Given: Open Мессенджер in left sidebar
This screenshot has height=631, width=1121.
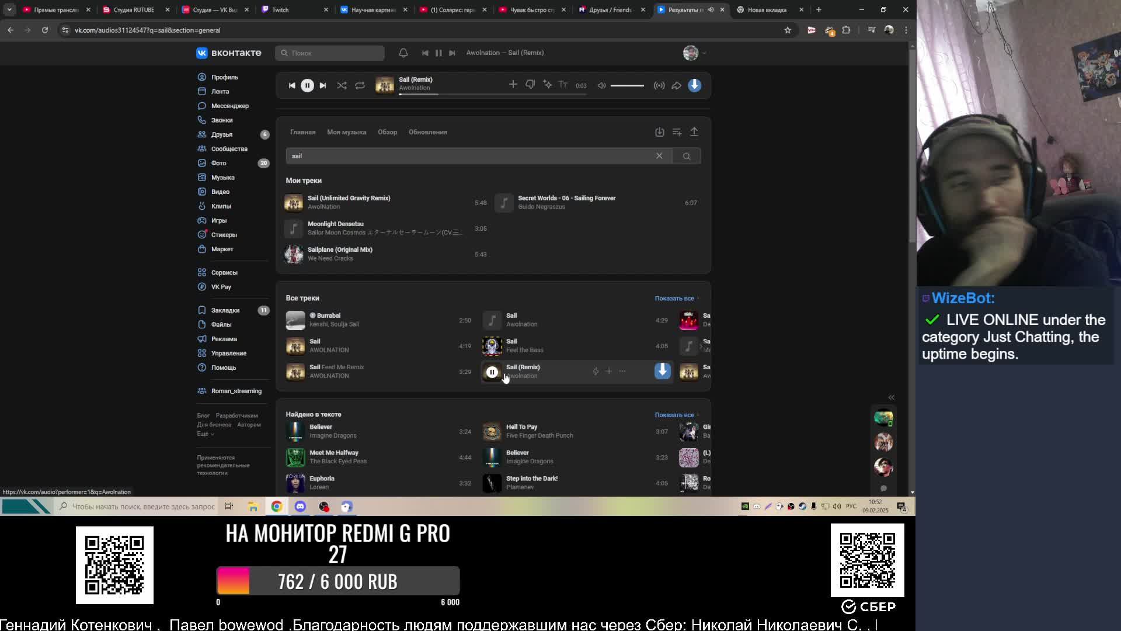Looking at the screenshot, I should (x=229, y=106).
